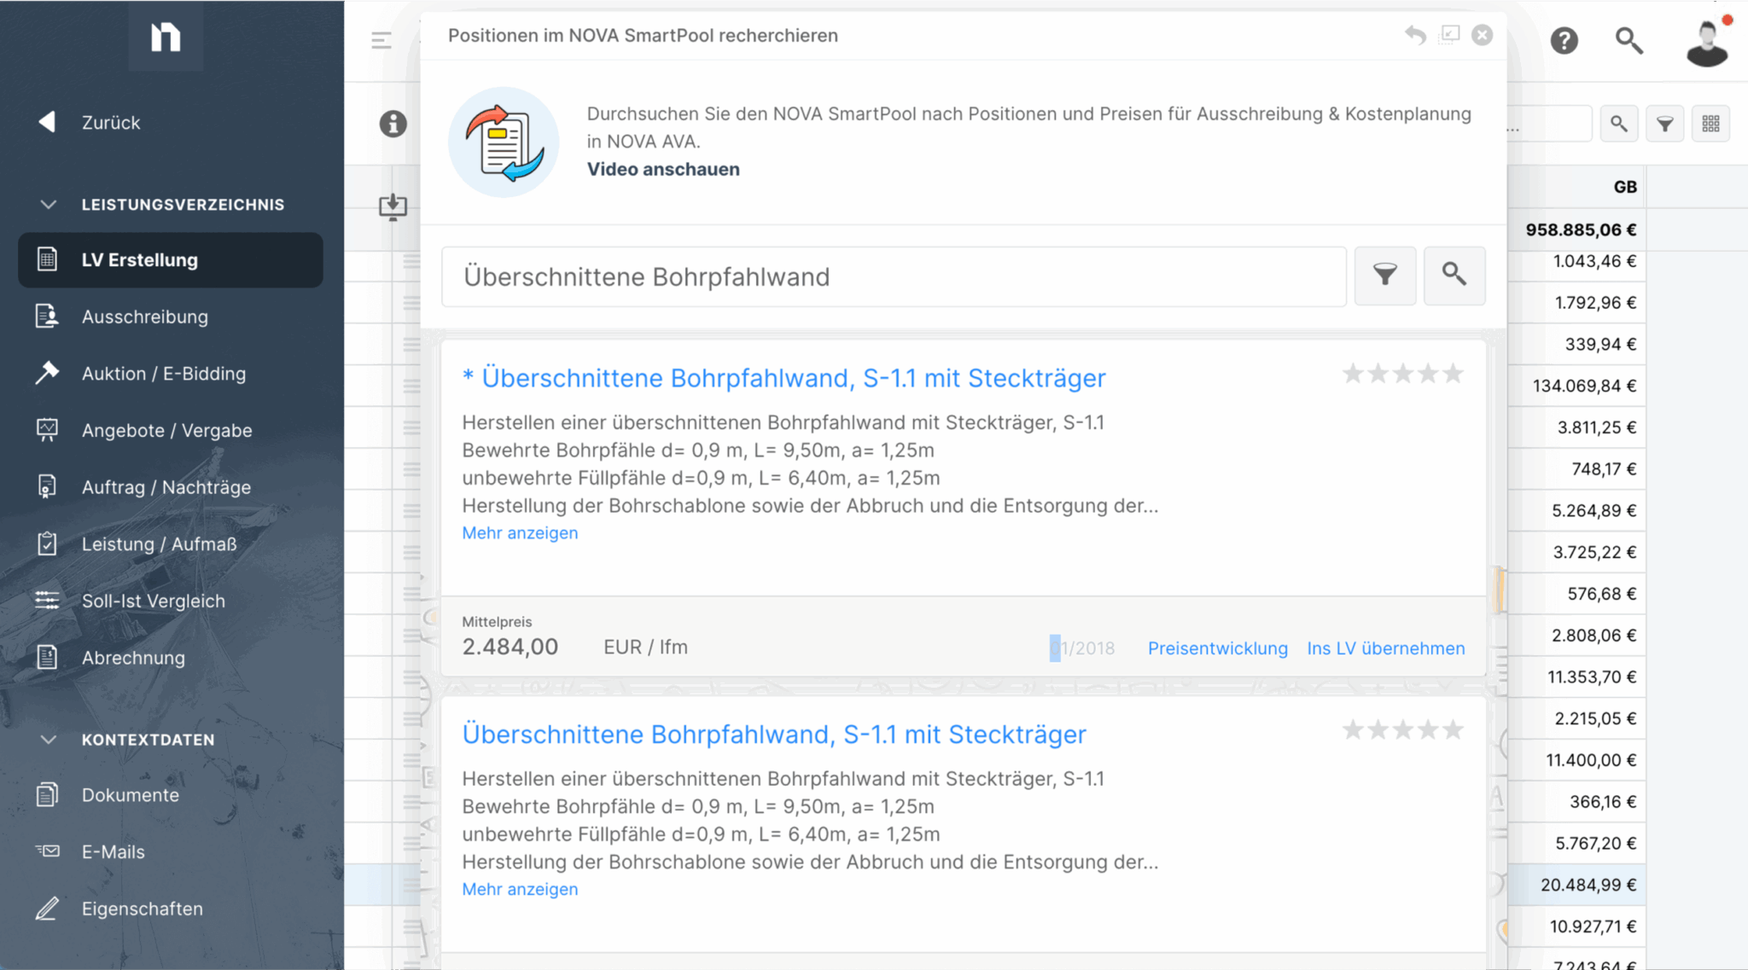
Task: Click the E-Mails envelope icon
Action: tap(47, 851)
